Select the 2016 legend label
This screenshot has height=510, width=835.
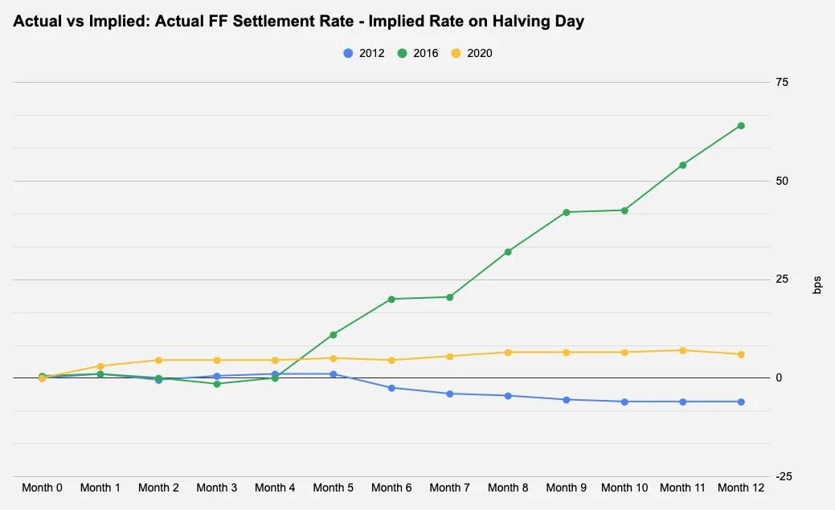pyautogui.click(x=425, y=53)
